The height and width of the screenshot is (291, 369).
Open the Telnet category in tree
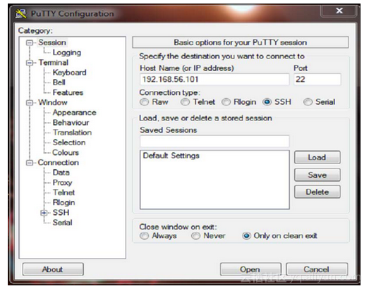coord(63,192)
